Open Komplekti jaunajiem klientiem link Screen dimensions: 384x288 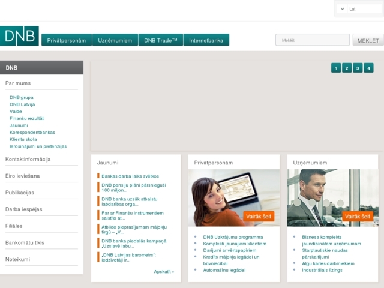[x=235, y=244]
